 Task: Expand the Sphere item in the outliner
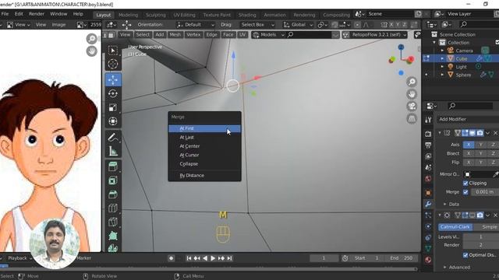tap(442, 75)
